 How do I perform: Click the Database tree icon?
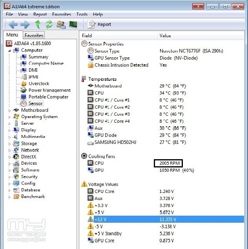[16, 190]
